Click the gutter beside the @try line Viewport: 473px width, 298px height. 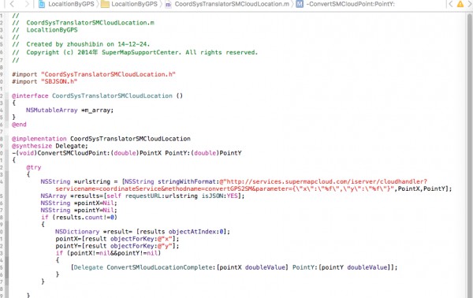pyautogui.click(x=3, y=167)
